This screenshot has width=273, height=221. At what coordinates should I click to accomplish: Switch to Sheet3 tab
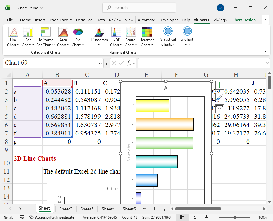(87, 209)
